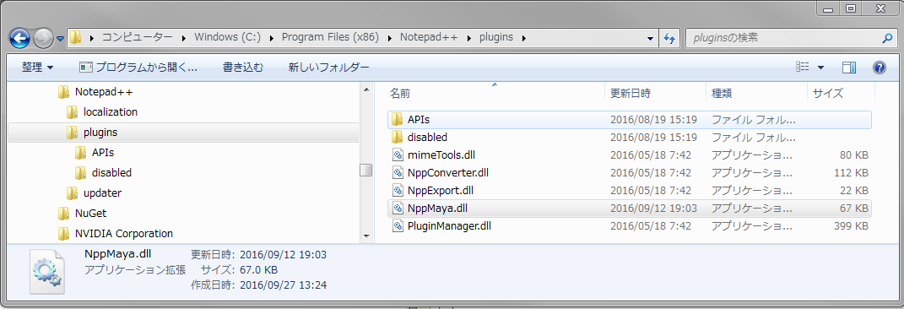Screen dimensions: 904x309
Task: Select the APIs folder in file list
Action: coord(629,120)
